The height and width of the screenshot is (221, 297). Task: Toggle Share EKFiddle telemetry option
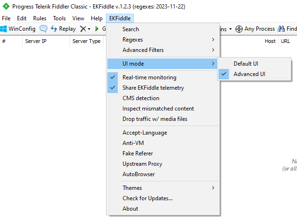(x=164, y=88)
